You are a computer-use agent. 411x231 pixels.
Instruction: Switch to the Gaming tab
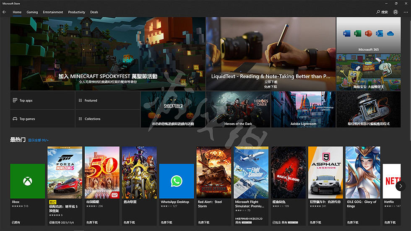pos(32,12)
